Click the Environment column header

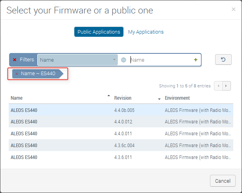(x=177, y=98)
